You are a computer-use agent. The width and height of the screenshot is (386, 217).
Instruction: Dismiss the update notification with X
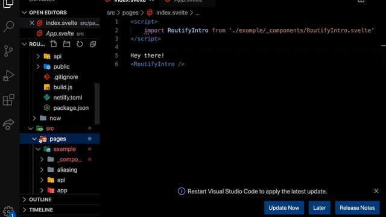pyautogui.click(x=376, y=191)
